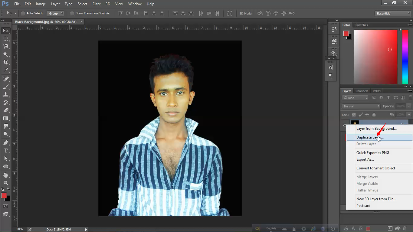Click the zoom percentage field
This screenshot has width=413, height=232.
click(20, 229)
